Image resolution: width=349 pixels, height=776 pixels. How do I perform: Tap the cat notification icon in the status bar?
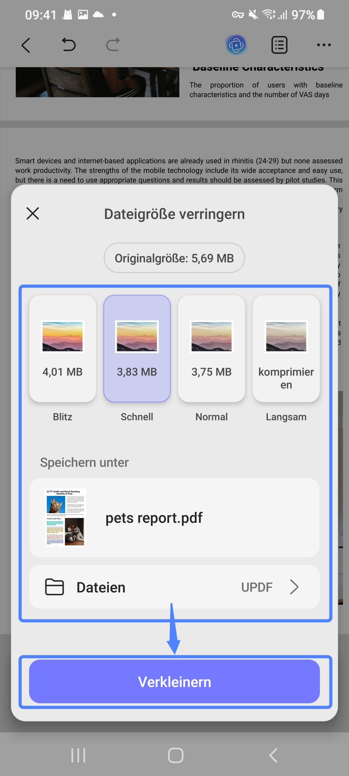68,14
